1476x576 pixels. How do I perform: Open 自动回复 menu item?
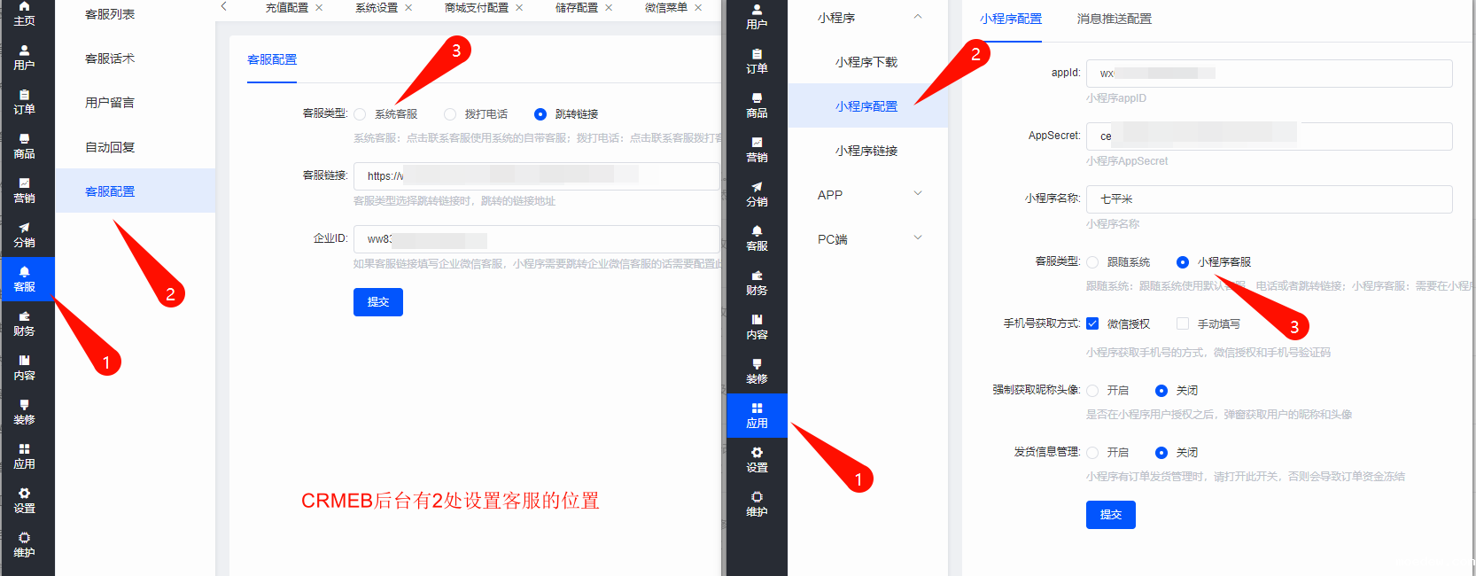click(110, 147)
